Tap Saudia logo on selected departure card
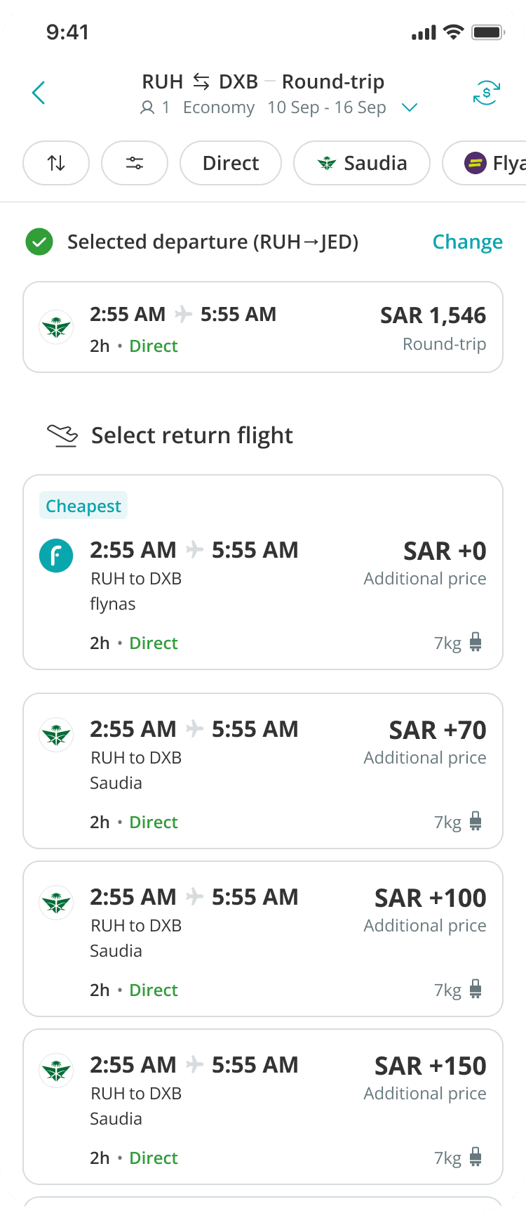The width and height of the screenshot is (526, 1211). pyautogui.click(x=56, y=327)
